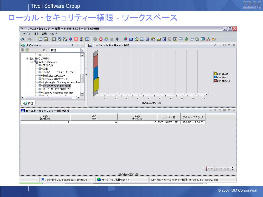Click LSA 読み取り yellow legend swatch
Screen dimensions: 263x197
(215, 74)
